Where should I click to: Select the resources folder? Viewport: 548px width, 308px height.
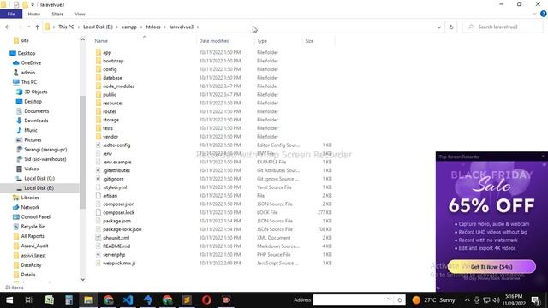point(113,103)
